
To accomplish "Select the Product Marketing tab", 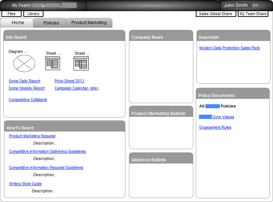I will tap(89, 23).
